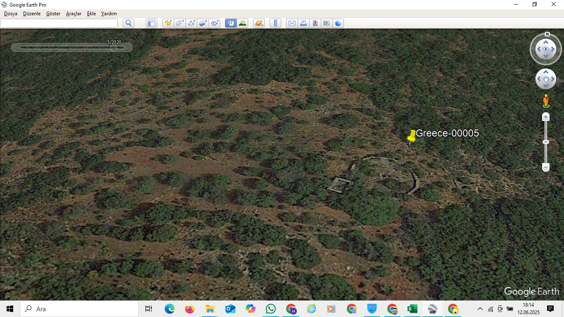Click the zoom slider handle

(546, 142)
